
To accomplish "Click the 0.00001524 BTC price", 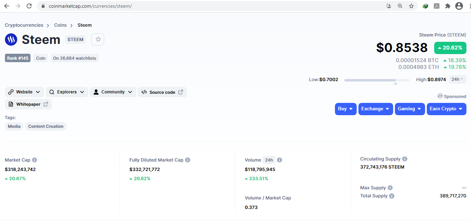I will (417, 60).
